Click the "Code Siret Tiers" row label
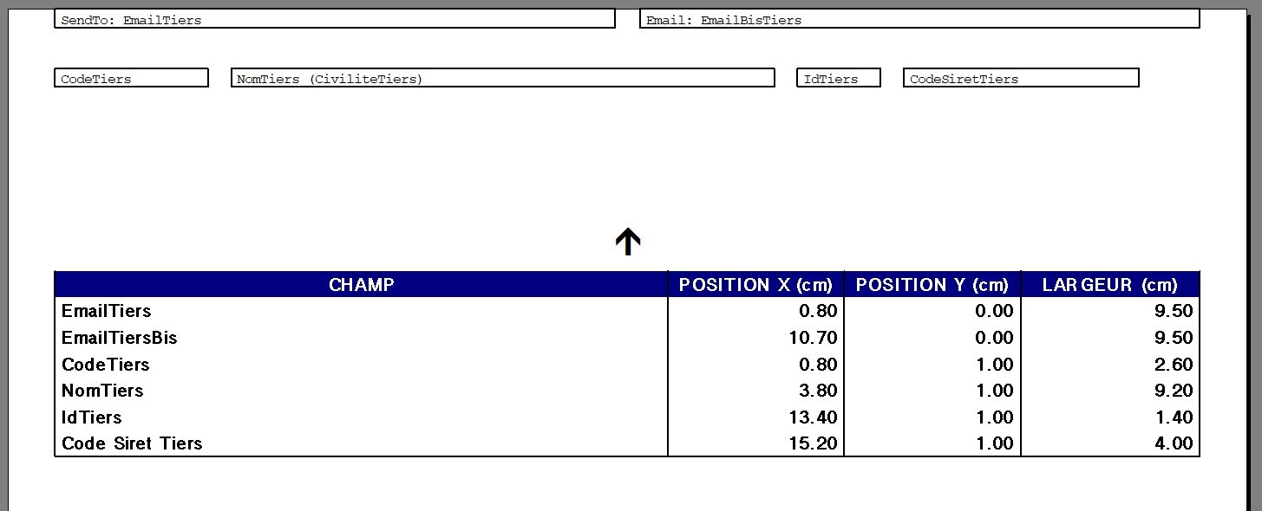 [x=132, y=443]
